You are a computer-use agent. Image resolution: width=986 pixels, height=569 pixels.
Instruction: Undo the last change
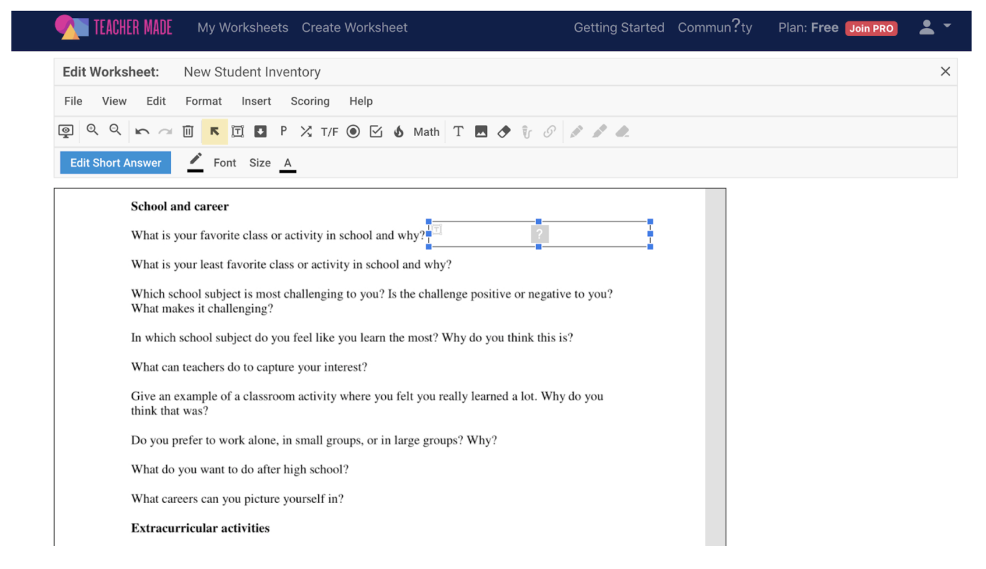[142, 132]
